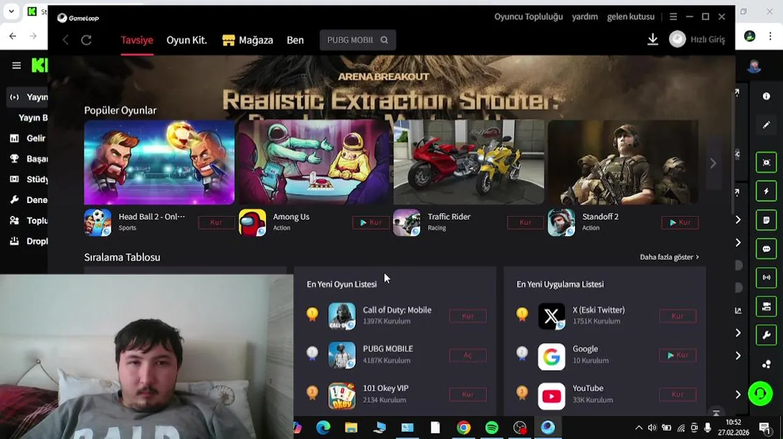Expand the Kick panel chevron beside chat icon
This screenshot has height=439, width=783.
(738, 243)
